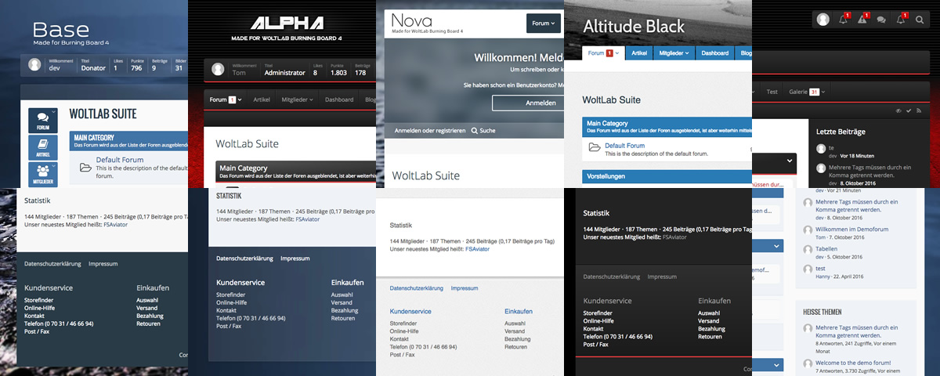Open Dashboard in the Alpha theme menu
The image size is (940, 376).
pyautogui.click(x=338, y=99)
